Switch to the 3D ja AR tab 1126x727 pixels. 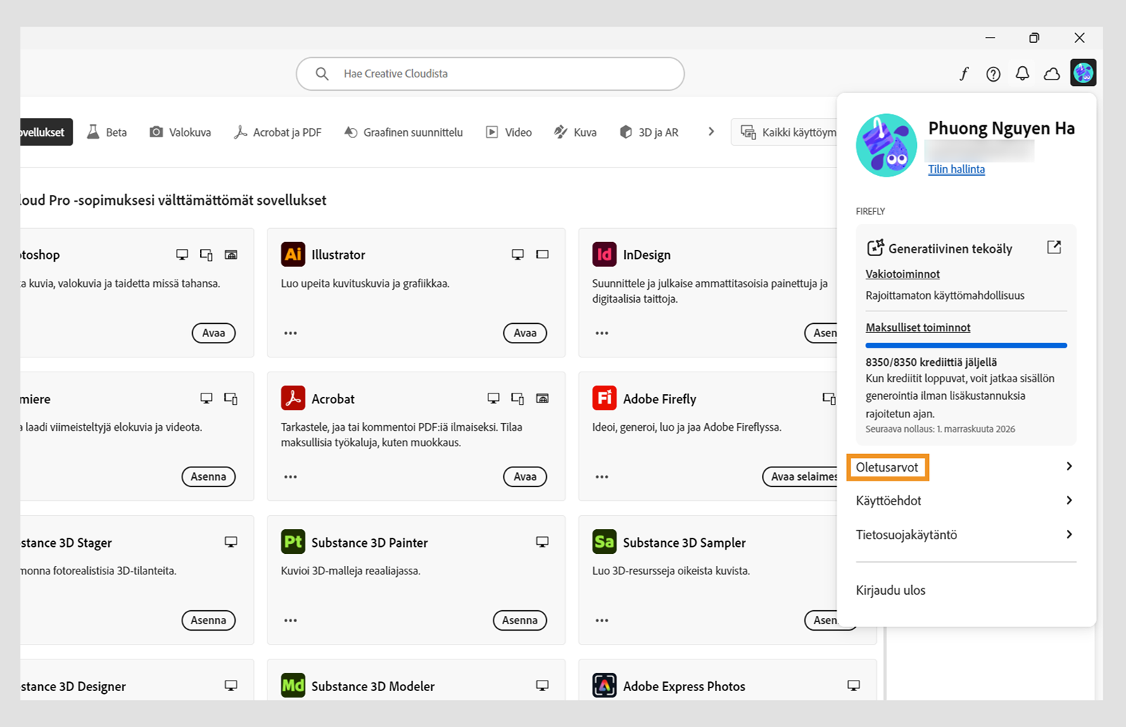click(x=649, y=132)
